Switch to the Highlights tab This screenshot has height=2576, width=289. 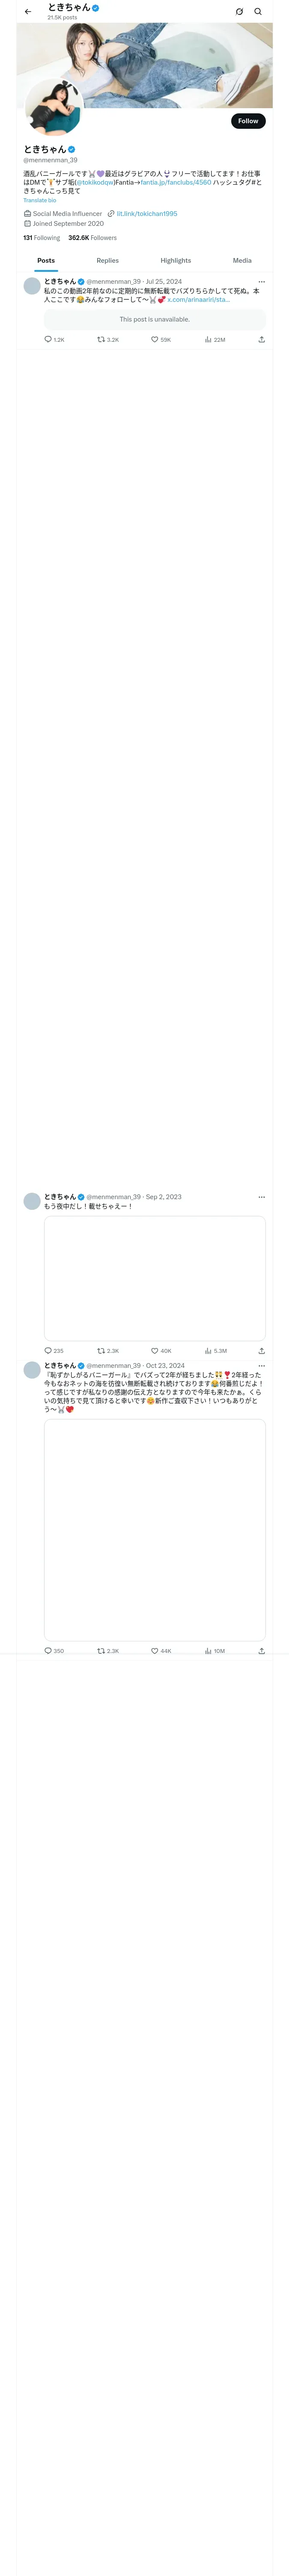coord(176,261)
